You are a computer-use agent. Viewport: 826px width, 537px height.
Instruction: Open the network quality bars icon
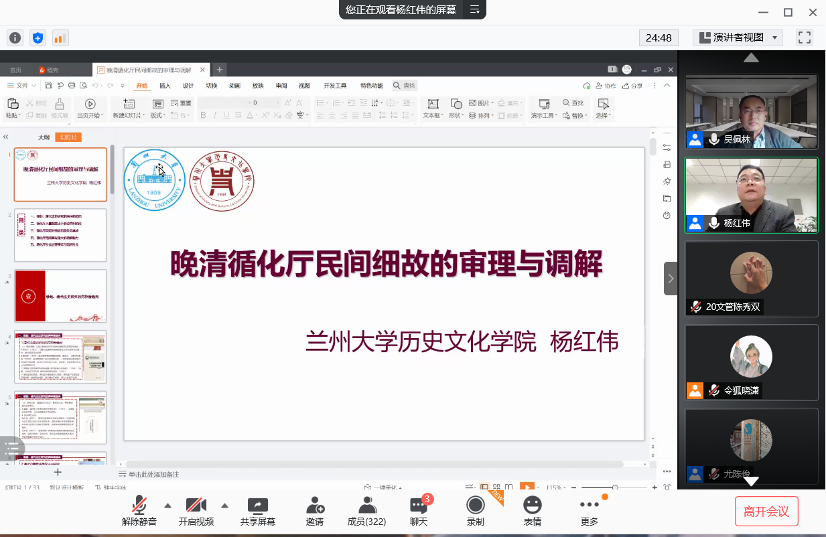[60, 38]
